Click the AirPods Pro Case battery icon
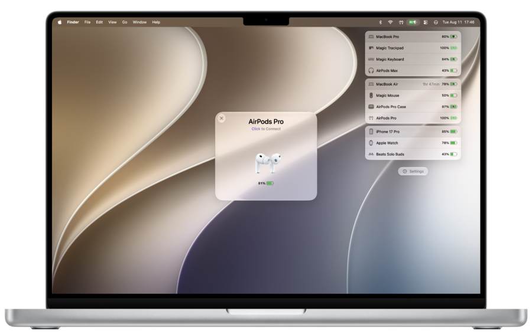 click(453, 107)
